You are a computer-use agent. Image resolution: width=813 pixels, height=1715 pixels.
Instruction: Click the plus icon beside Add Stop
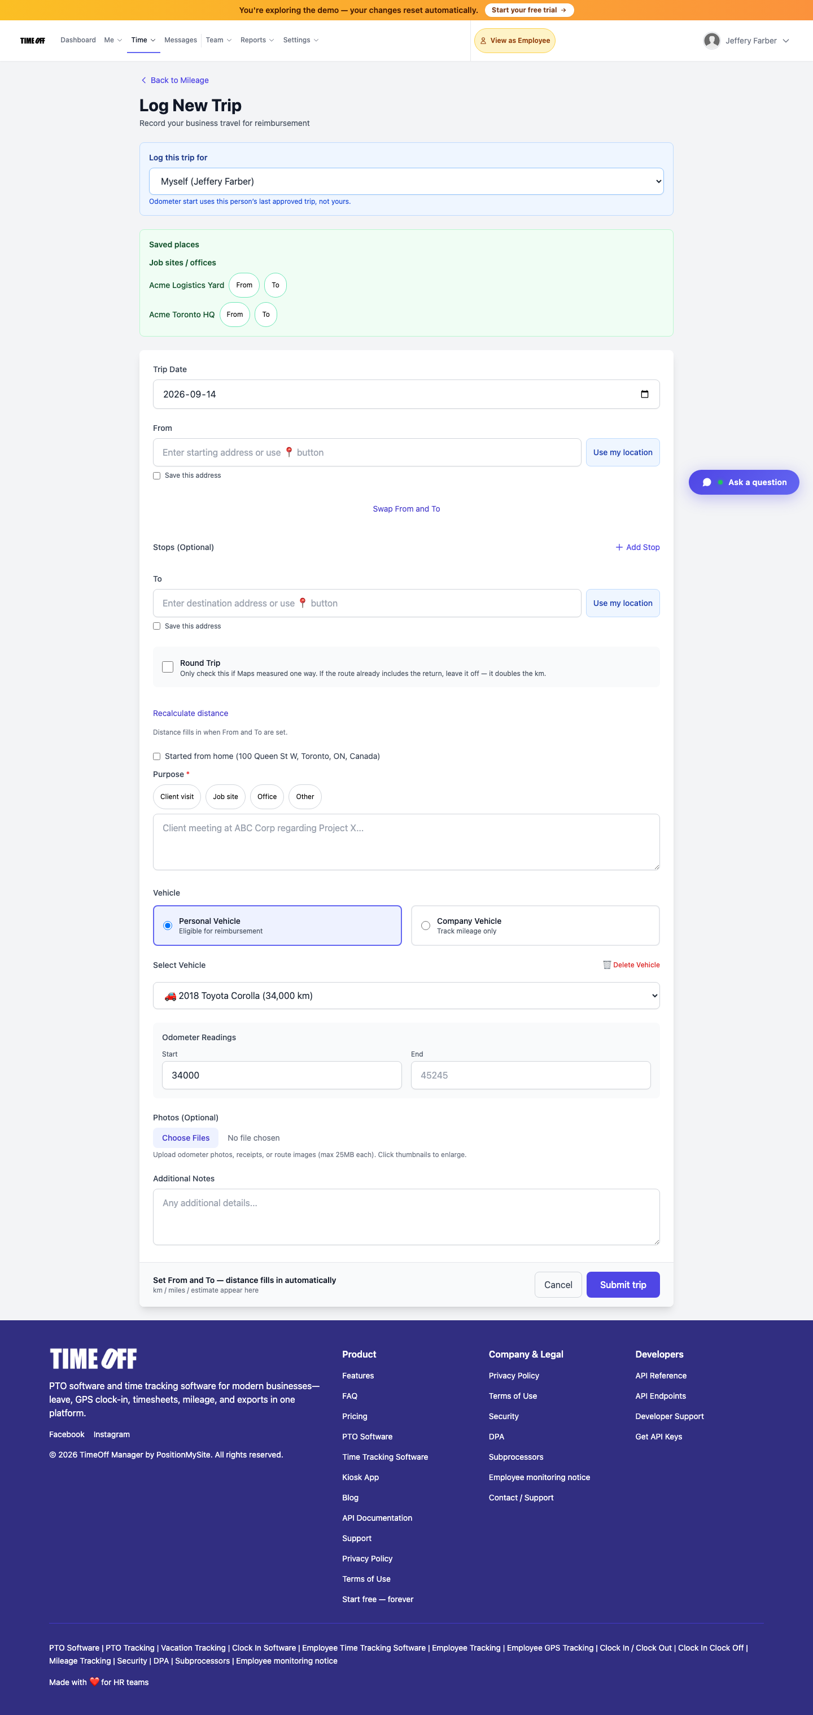pos(619,547)
